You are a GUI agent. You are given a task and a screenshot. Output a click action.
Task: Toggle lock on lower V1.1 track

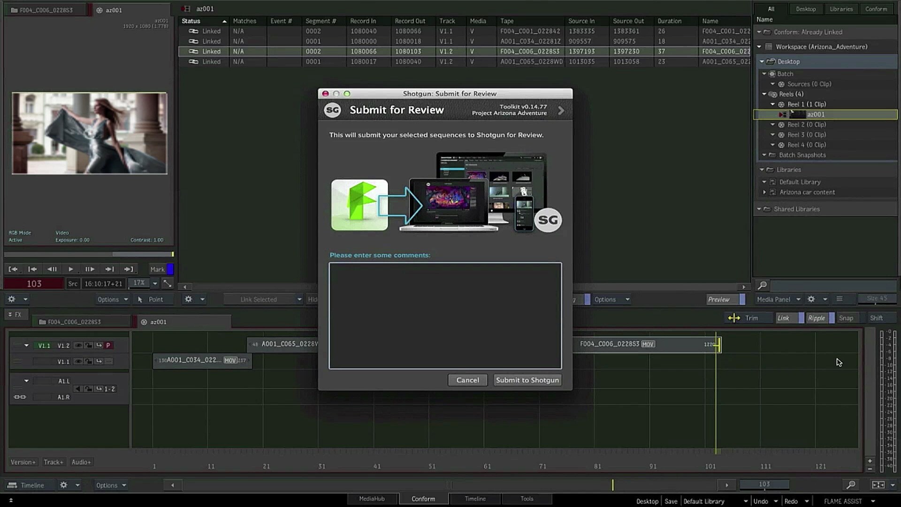tap(89, 361)
